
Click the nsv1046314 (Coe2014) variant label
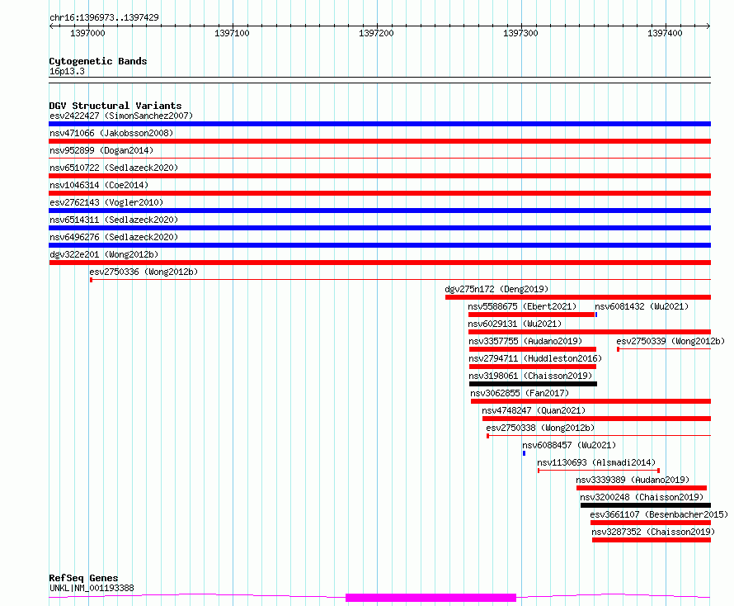[99, 185]
